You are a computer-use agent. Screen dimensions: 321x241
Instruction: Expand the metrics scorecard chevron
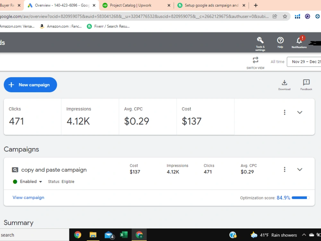[x=300, y=112]
